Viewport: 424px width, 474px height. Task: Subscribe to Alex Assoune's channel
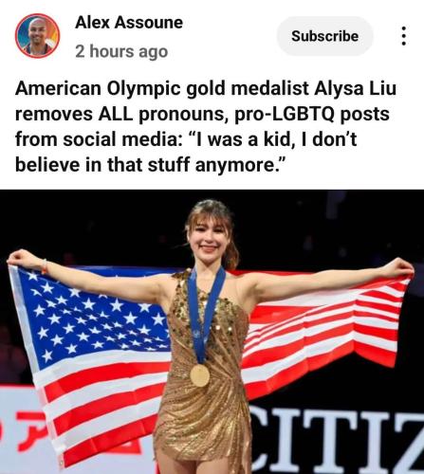coord(324,36)
